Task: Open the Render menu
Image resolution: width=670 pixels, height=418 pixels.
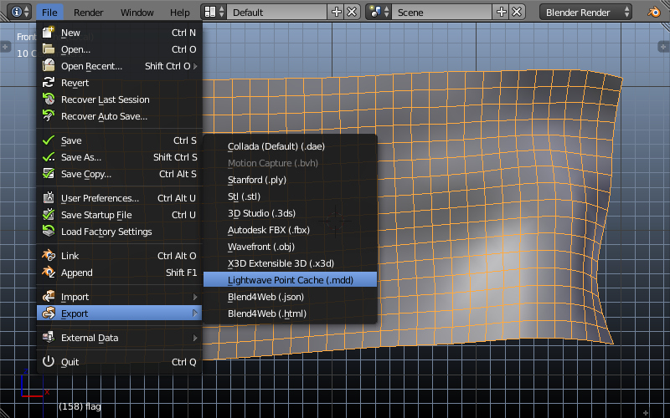Action: point(89,13)
